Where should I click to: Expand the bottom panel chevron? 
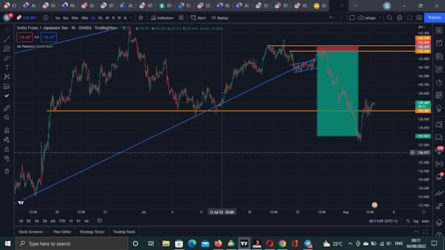(416, 232)
